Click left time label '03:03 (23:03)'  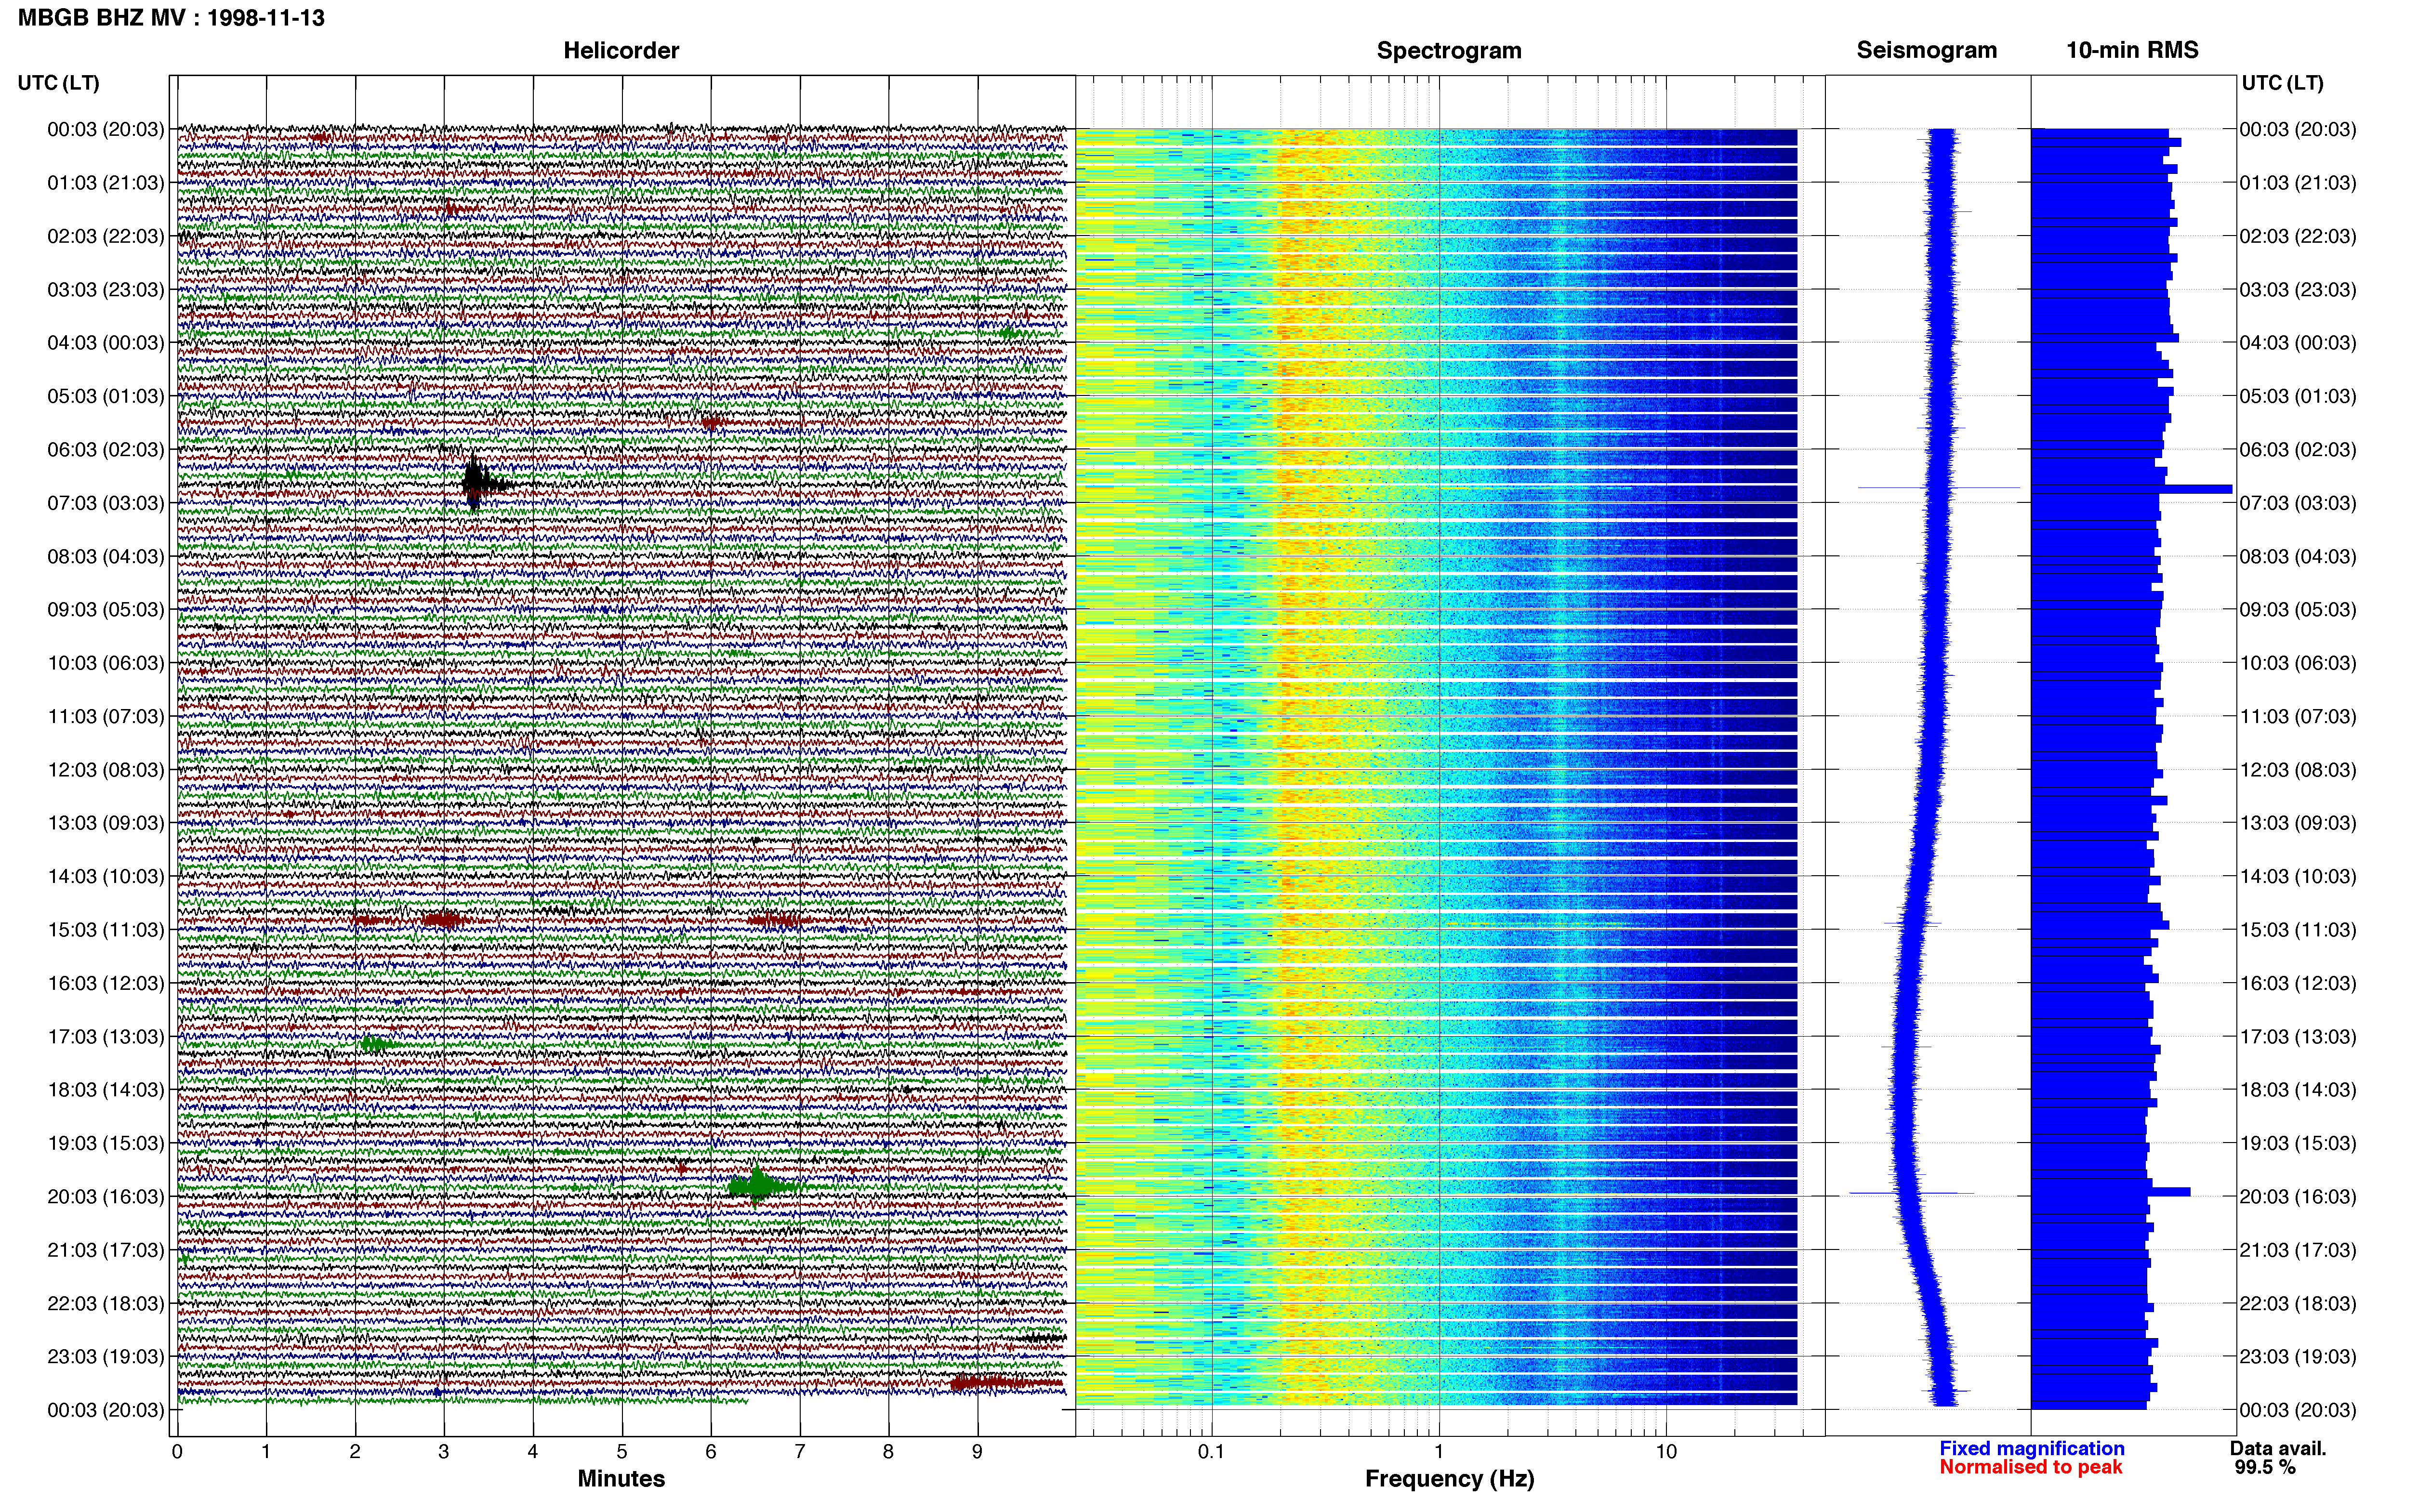click(106, 289)
